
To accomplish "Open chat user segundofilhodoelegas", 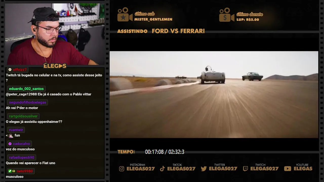I will (x=28, y=102).
